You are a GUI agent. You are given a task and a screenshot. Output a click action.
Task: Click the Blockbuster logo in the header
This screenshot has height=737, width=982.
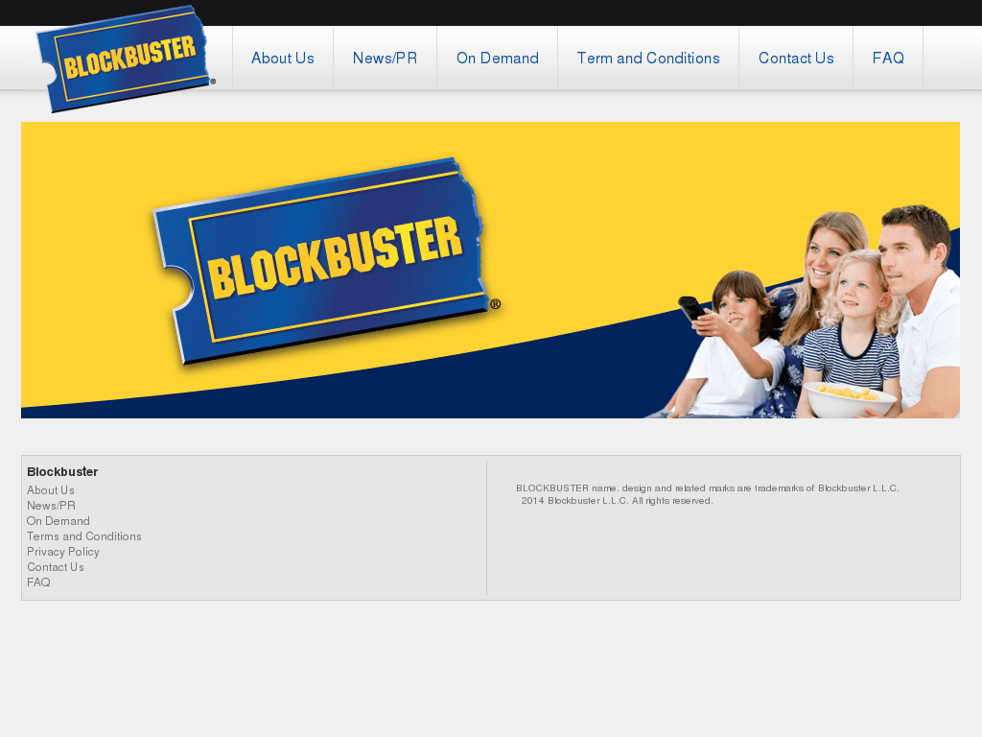click(x=126, y=59)
